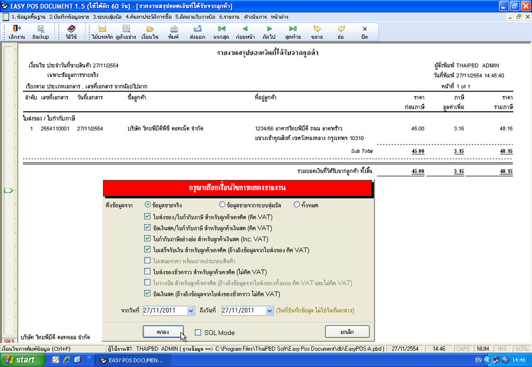The height and width of the screenshot is (367, 532).
Task: Check ใบส่งของชั่วคราว (ไม่คิด VAT) checkbox
Action: 148,272
